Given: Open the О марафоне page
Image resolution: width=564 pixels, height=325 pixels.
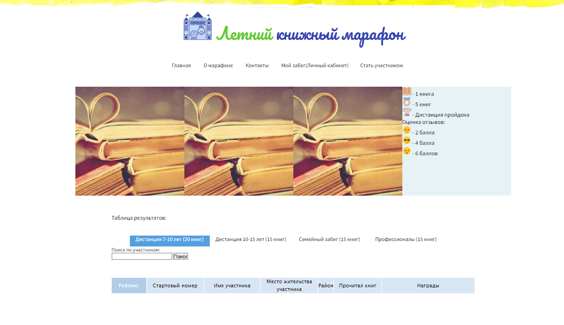Looking at the screenshot, I should tap(218, 65).
